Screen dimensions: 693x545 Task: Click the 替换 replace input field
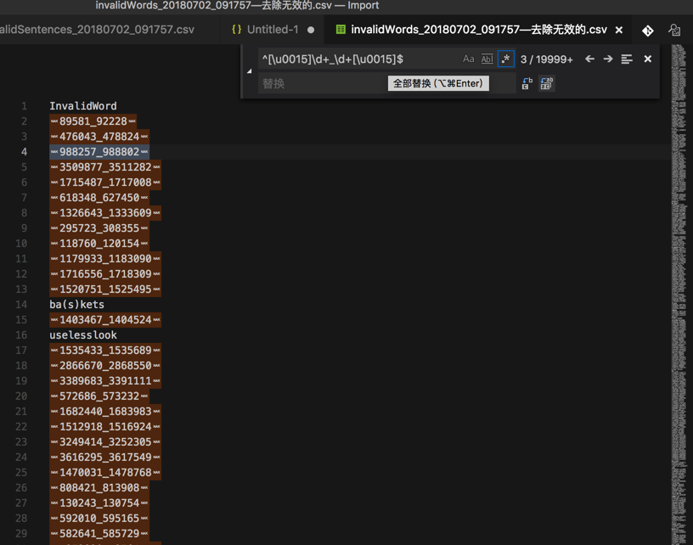(x=323, y=83)
